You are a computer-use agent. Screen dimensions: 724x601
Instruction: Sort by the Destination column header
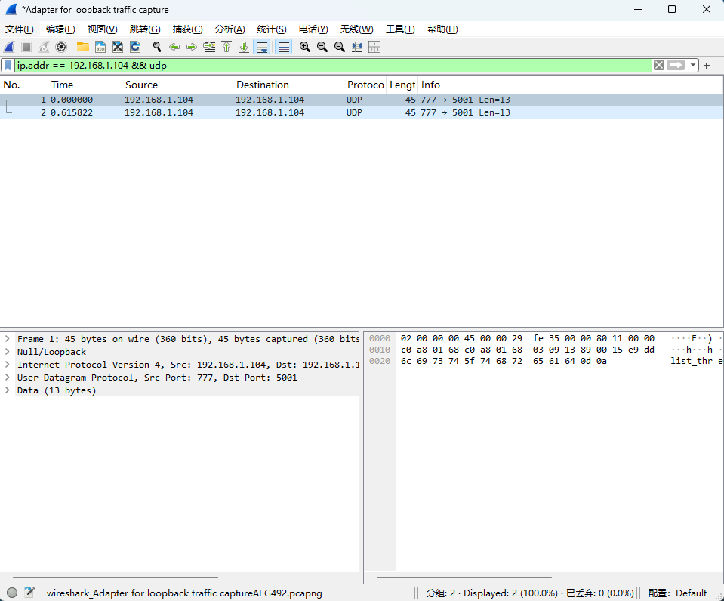pyautogui.click(x=288, y=85)
